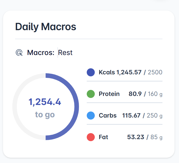The height and width of the screenshot is (163, 179).
Task: Click the 2500 kcal goal value
Action: pos(155,72)
